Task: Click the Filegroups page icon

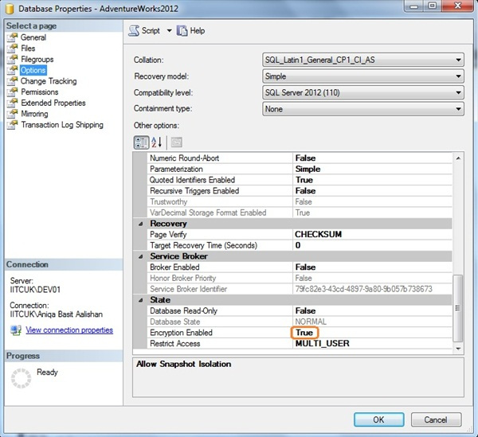Action: coord(12,59)
